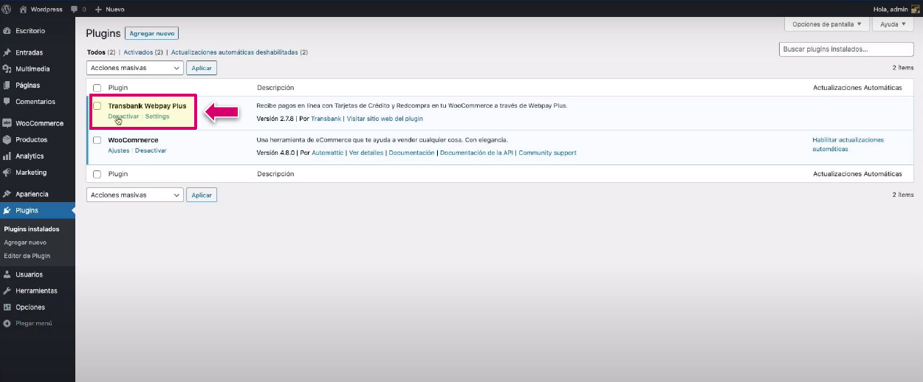Open the Nuevo menu in admin bar

click(x=109, y=10)
